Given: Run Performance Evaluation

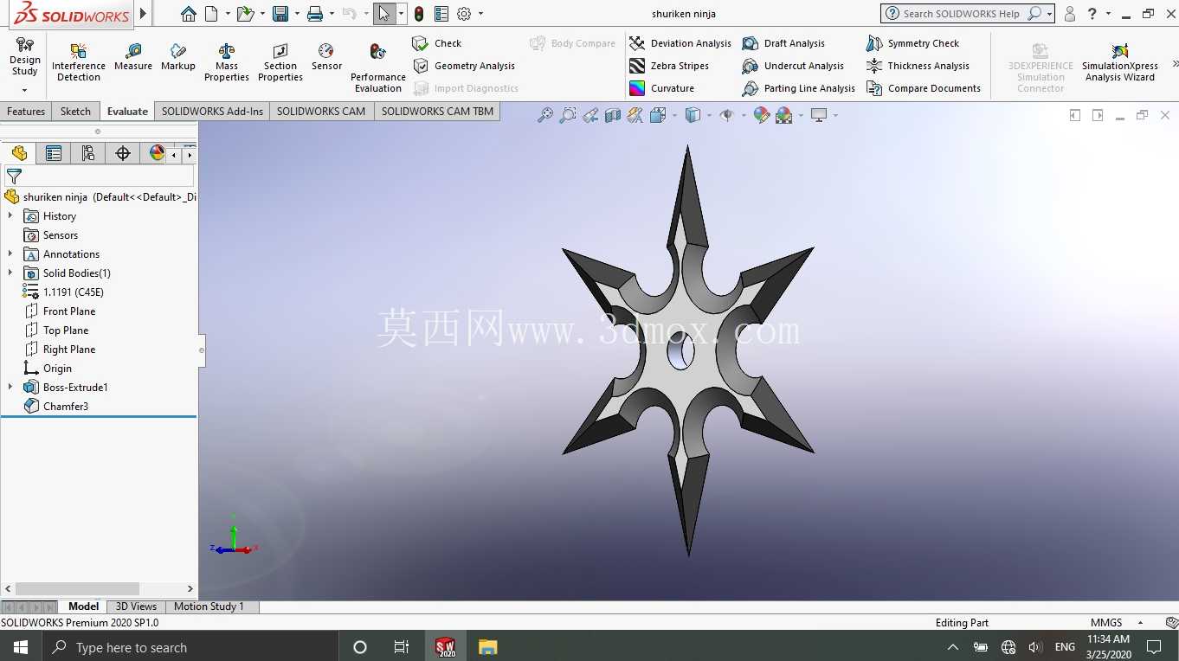Looking at the screenshot, I should click(378, 68).
